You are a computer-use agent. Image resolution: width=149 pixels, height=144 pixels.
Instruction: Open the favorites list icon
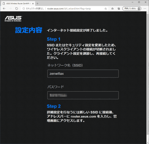point(112,9)
